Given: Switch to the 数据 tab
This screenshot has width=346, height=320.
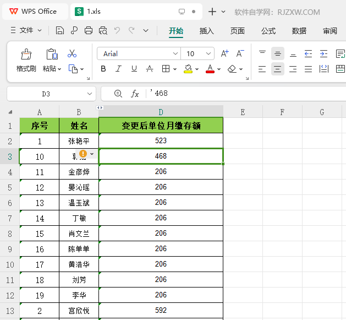Looking at the screenshot, I should (299, 31).
